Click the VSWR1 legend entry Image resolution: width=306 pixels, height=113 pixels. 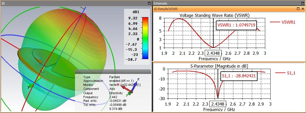283,22
